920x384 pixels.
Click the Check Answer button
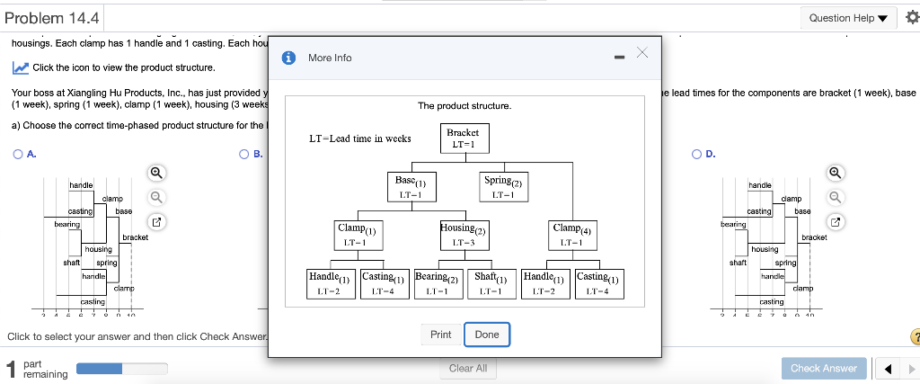(824, 369)
